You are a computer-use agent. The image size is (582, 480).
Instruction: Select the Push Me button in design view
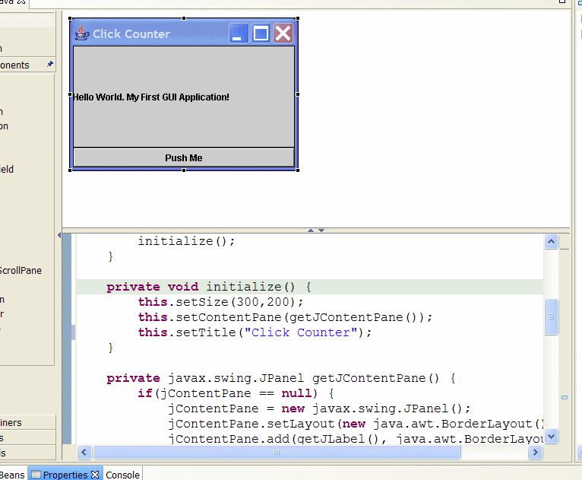coord(183,157)
